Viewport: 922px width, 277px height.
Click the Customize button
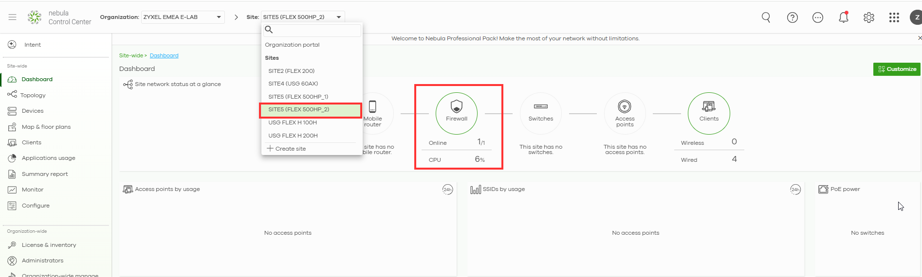(896, 69)
